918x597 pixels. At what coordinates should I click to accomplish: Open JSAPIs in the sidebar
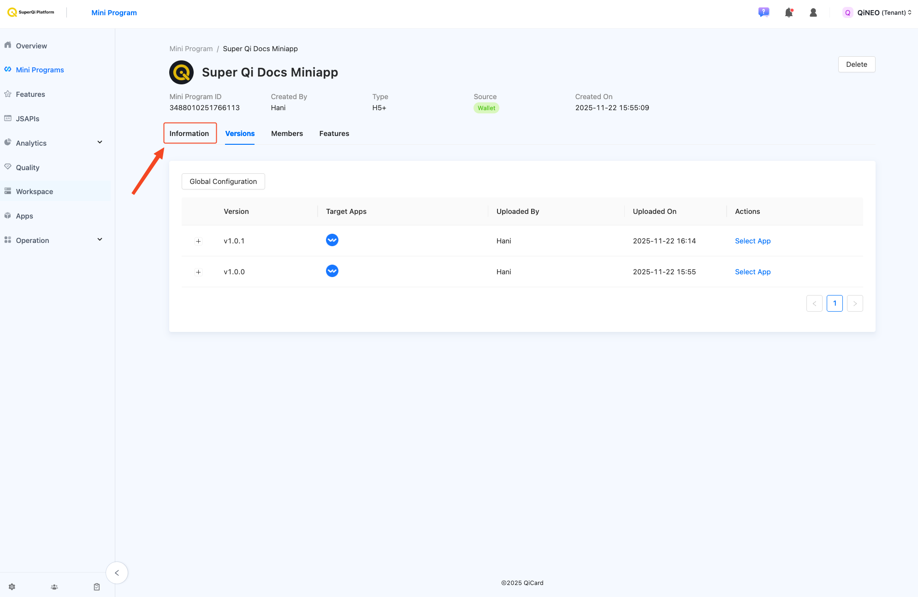(28, 119)
